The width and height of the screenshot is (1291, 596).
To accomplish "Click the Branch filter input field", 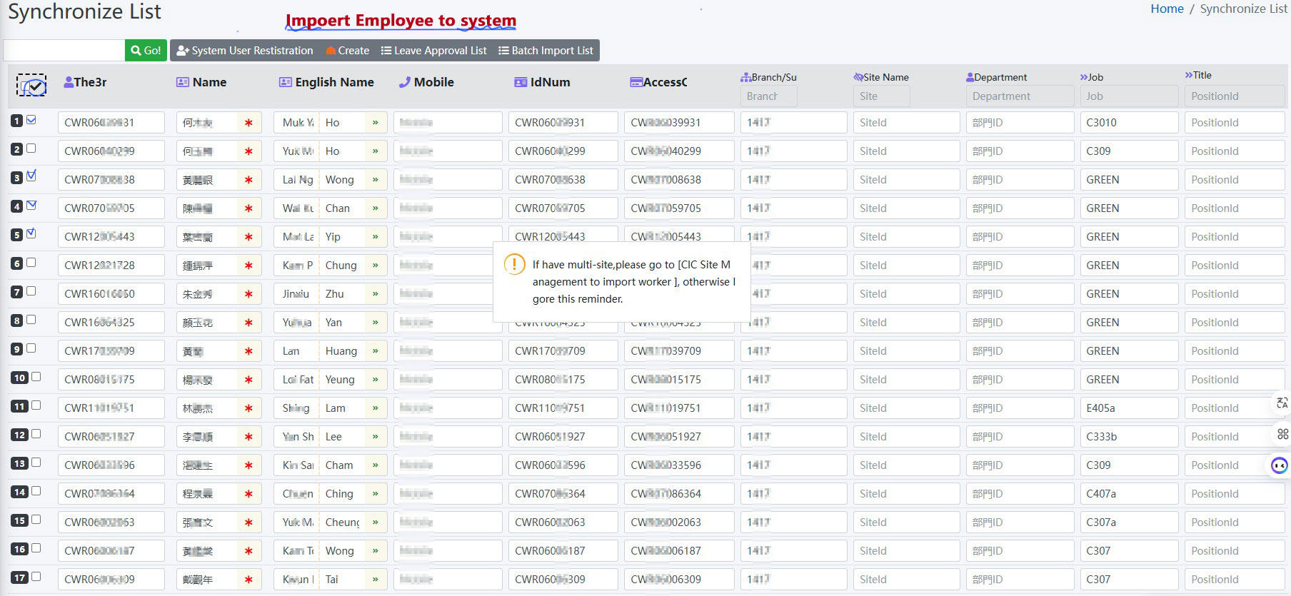I will (x=768, y=96).
